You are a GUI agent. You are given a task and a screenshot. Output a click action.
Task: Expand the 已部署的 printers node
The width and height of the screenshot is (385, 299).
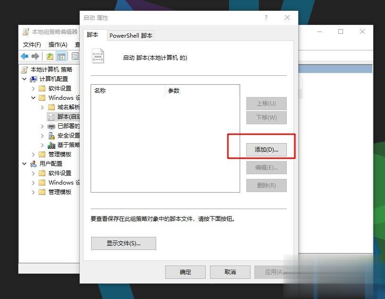click(x=42, y=126)
